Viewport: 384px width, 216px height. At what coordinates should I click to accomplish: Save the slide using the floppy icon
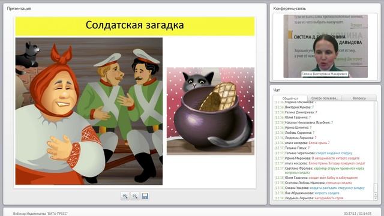[x=145, y=196]
